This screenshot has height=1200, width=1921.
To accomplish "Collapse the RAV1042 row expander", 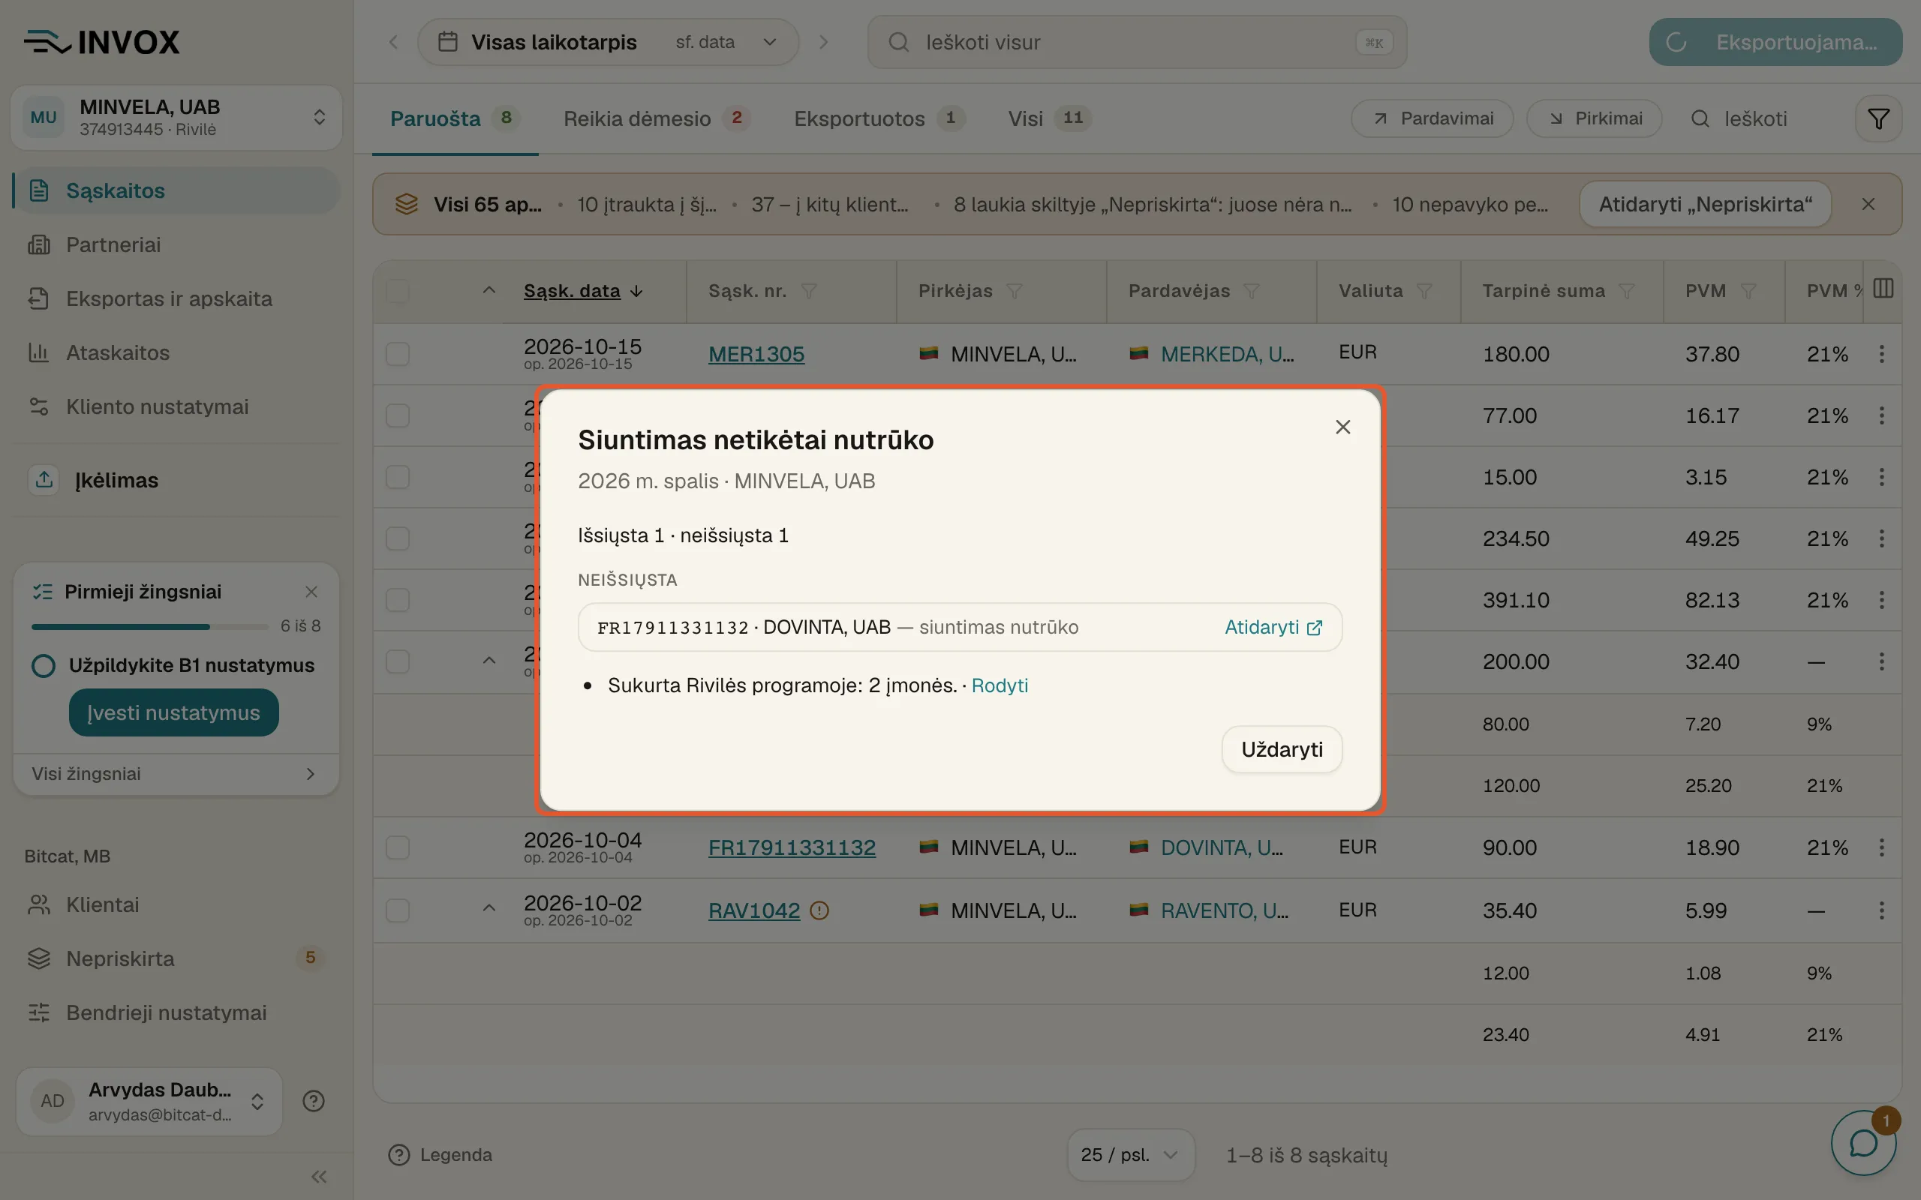I will pos(489,909).
